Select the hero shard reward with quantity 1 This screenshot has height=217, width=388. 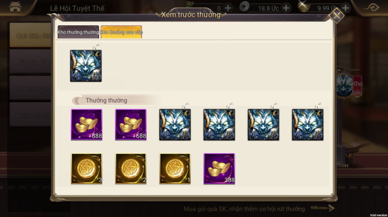click(x=308, y=125)
